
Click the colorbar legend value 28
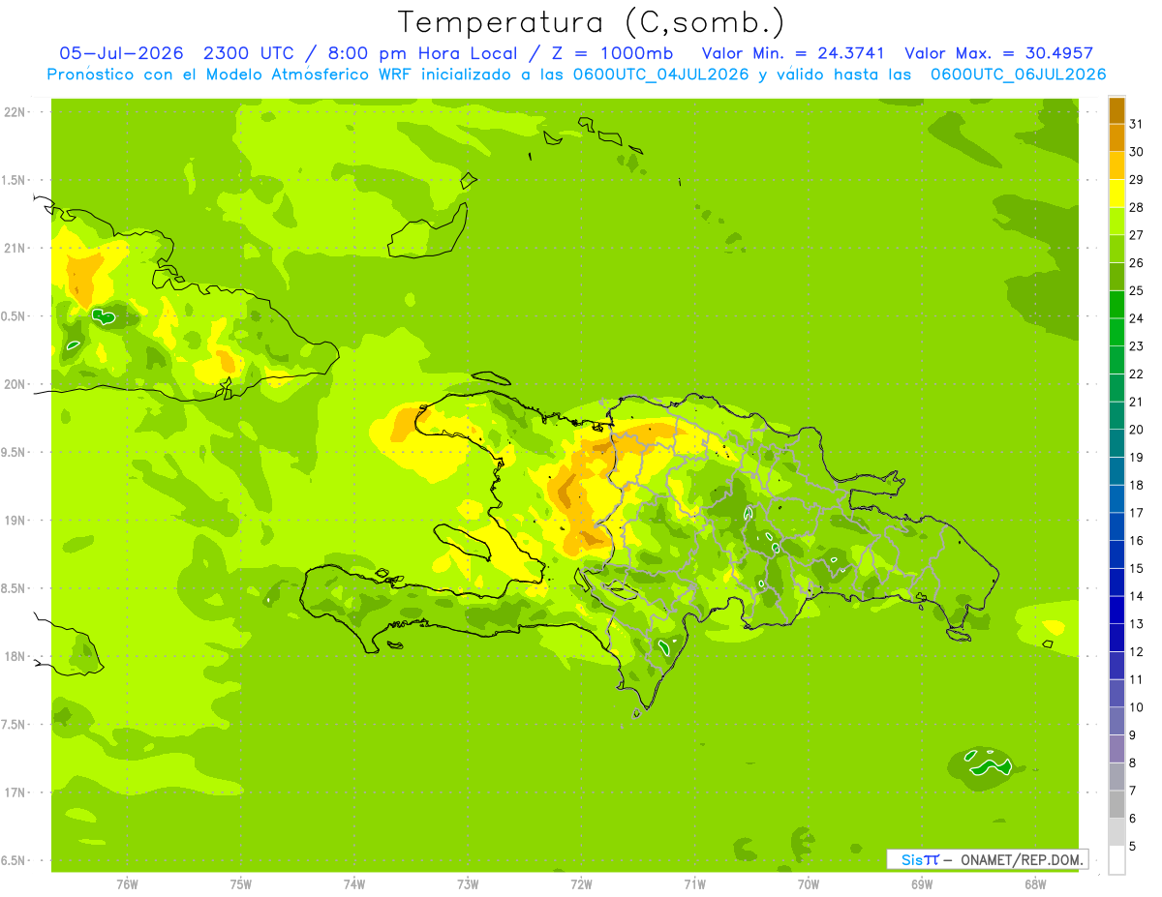(1137, 206)
